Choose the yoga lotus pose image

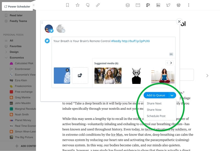pyautogui.click(x=163, y=76)
